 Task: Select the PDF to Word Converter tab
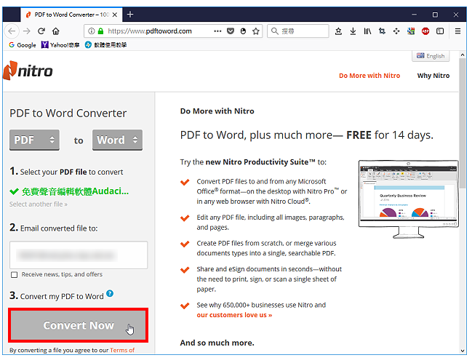click(x=71, y=15)
